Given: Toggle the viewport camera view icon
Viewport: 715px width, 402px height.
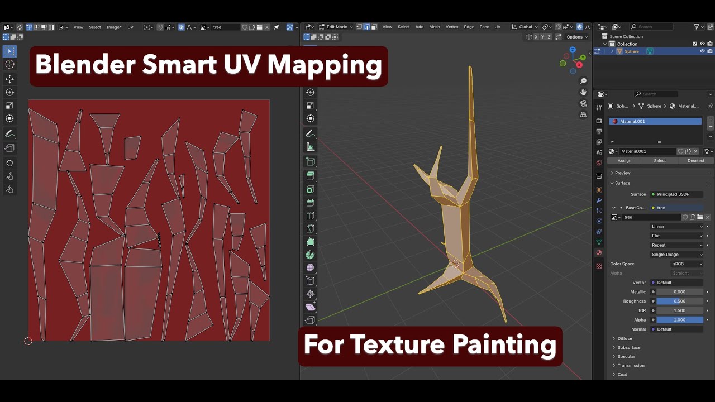Looking at the screenshot, I should point(583,103).
